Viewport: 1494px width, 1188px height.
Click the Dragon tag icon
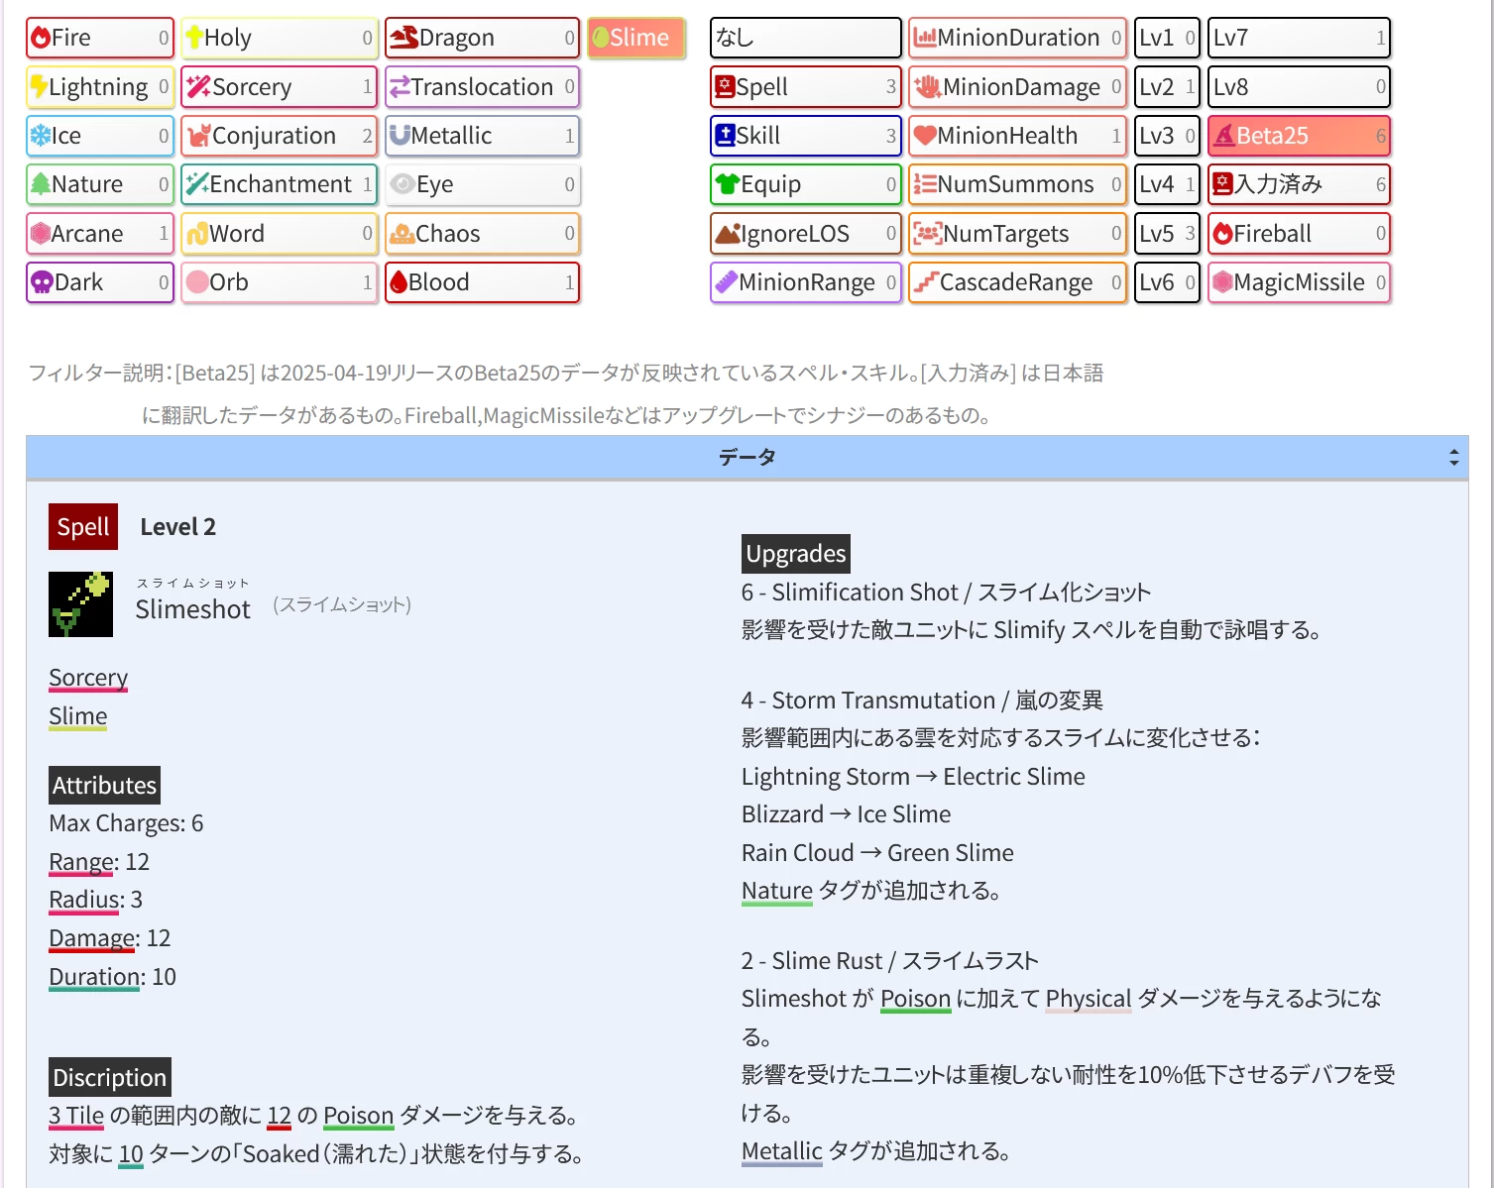point(403,38)
